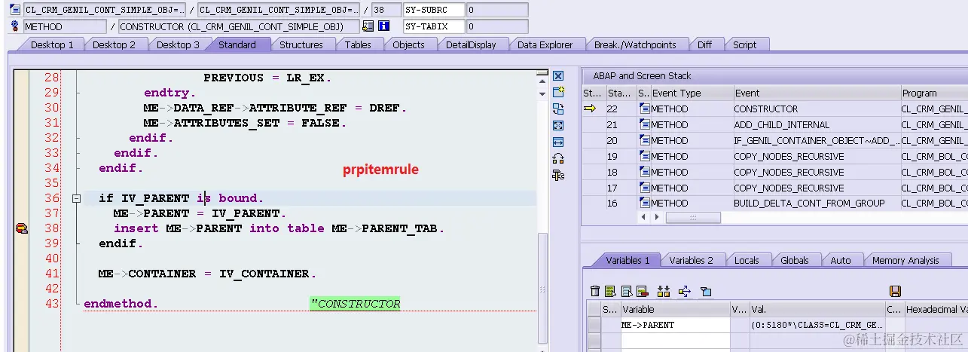
Task: Click the stack table left scroll arrow
Action: (643, 217)
